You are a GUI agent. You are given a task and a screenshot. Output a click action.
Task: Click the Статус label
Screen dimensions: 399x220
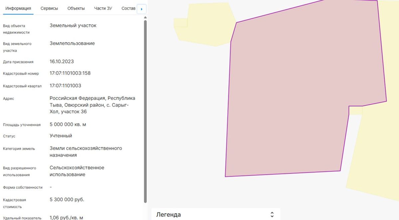[x=9, y=136]
